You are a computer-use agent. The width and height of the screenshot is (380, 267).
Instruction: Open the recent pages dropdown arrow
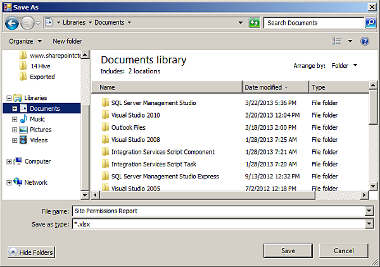coord(38,23)
